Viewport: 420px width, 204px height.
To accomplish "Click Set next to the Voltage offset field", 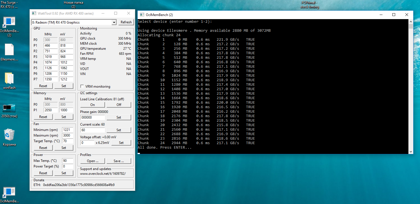I will (121, 143).
